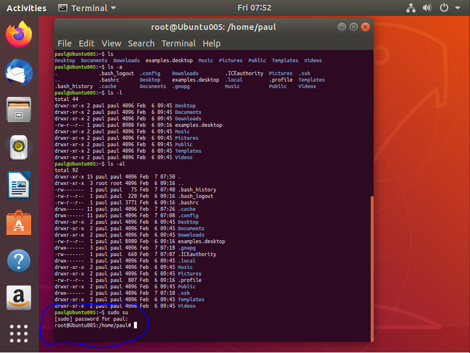Open the Terminal app menu in top bar
Screen dimensions: 470x353
[87, 8]
